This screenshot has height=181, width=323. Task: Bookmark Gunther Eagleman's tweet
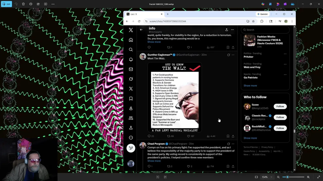(x=228, y=136)
